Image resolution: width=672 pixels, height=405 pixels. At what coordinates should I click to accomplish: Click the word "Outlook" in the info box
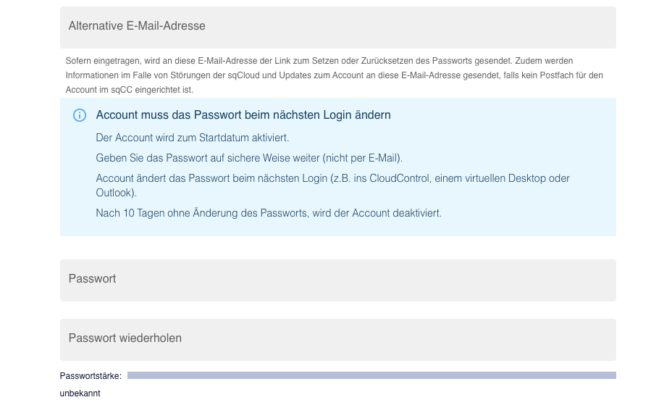pyautogui.click(x=114, y=193)
